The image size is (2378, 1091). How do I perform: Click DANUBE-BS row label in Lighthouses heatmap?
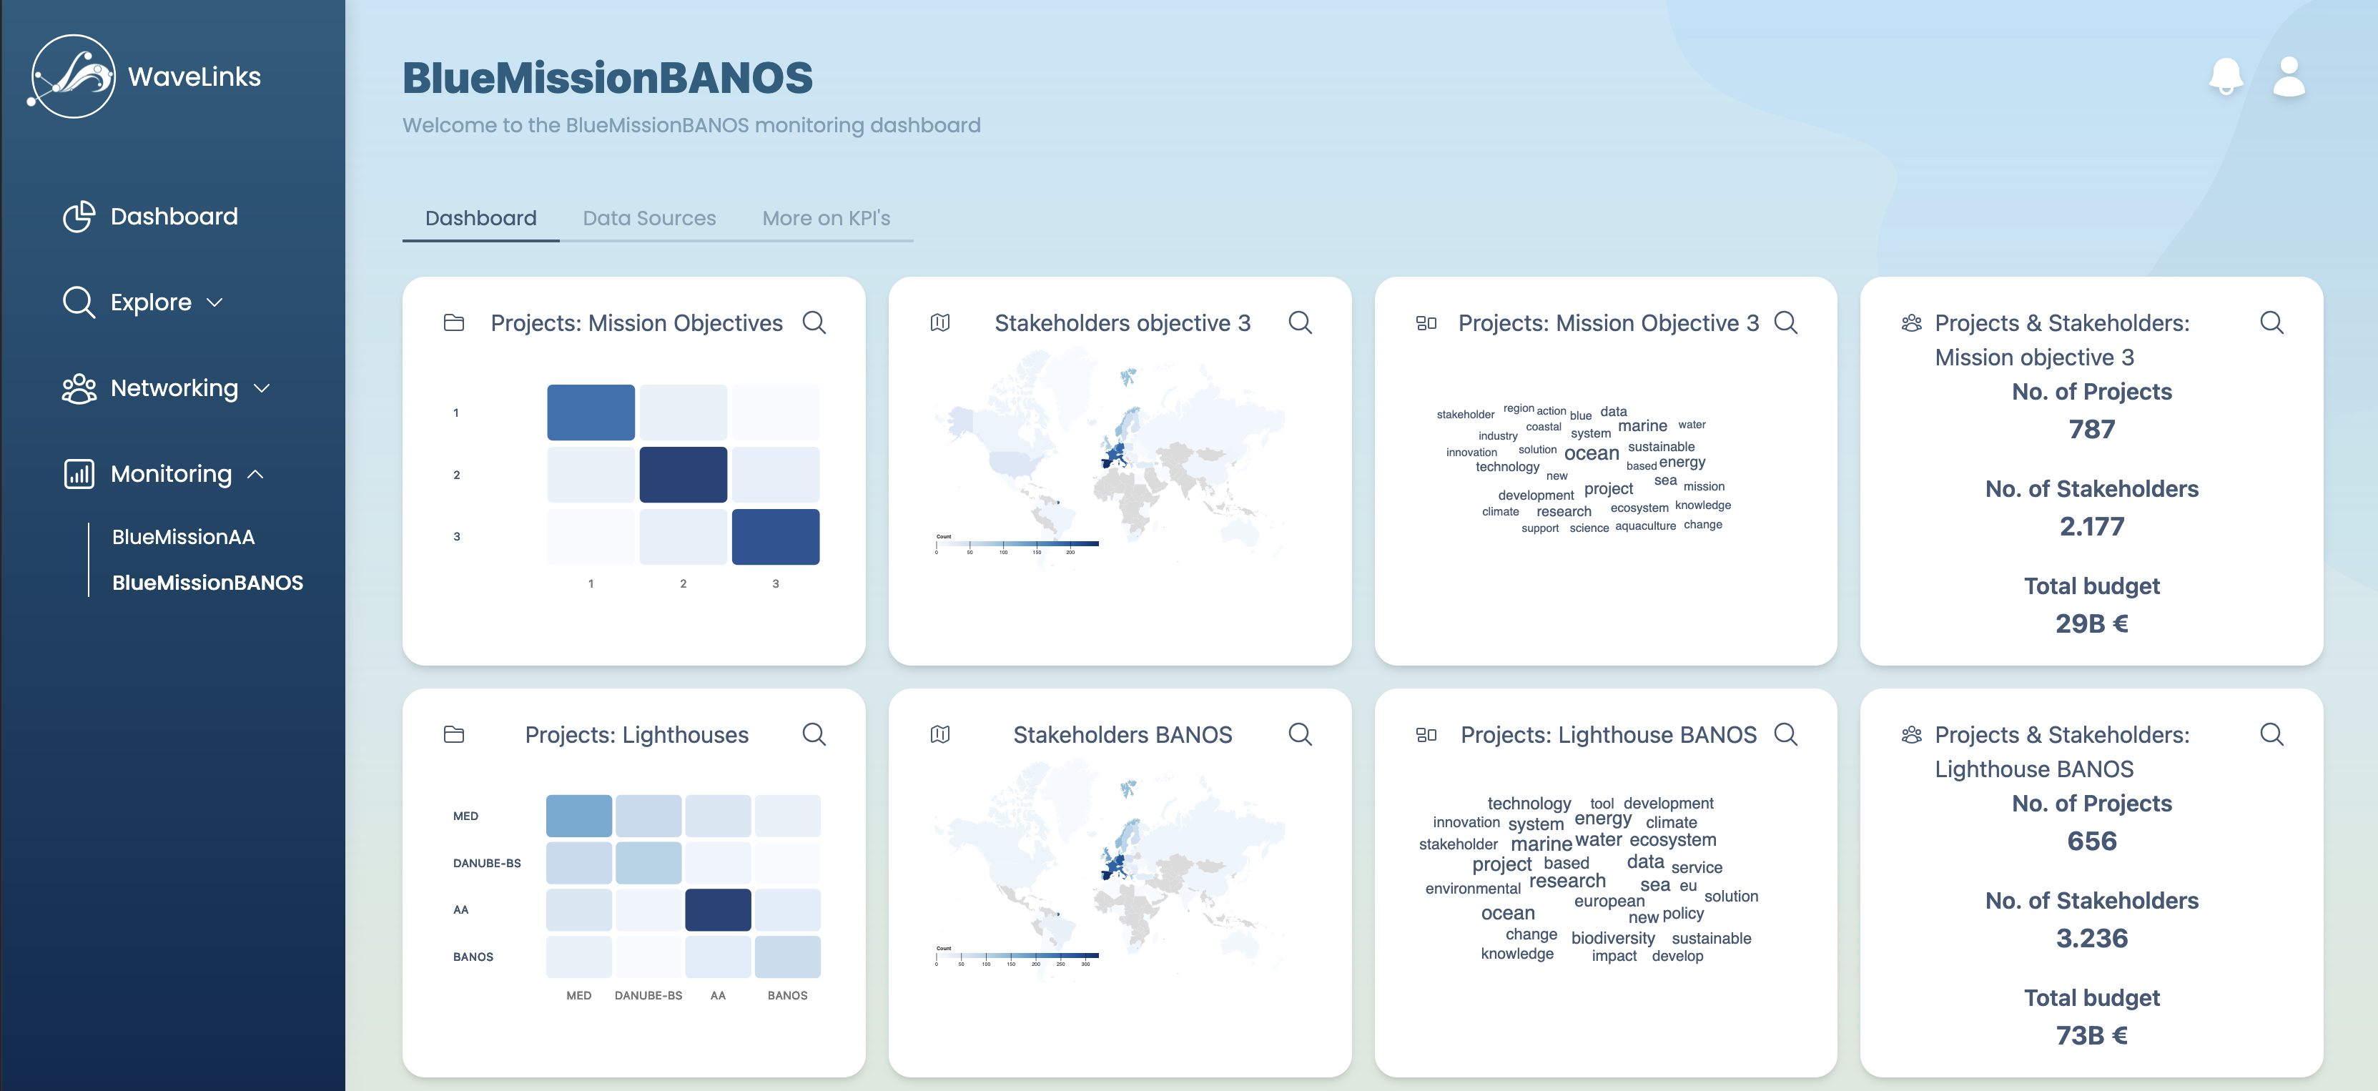486,863
